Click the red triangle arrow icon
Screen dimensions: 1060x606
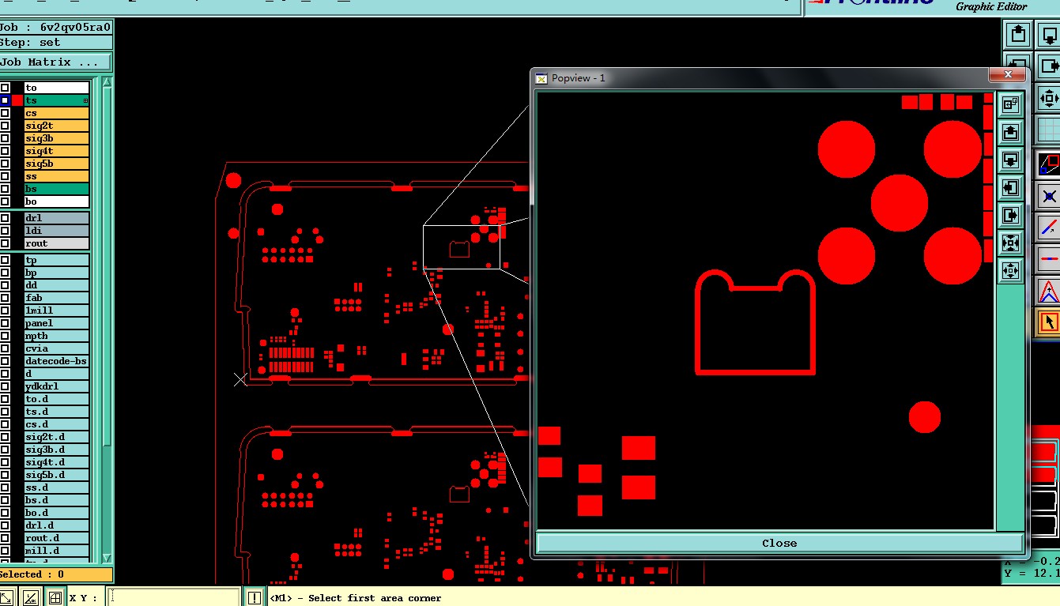tap(1049, 290)
